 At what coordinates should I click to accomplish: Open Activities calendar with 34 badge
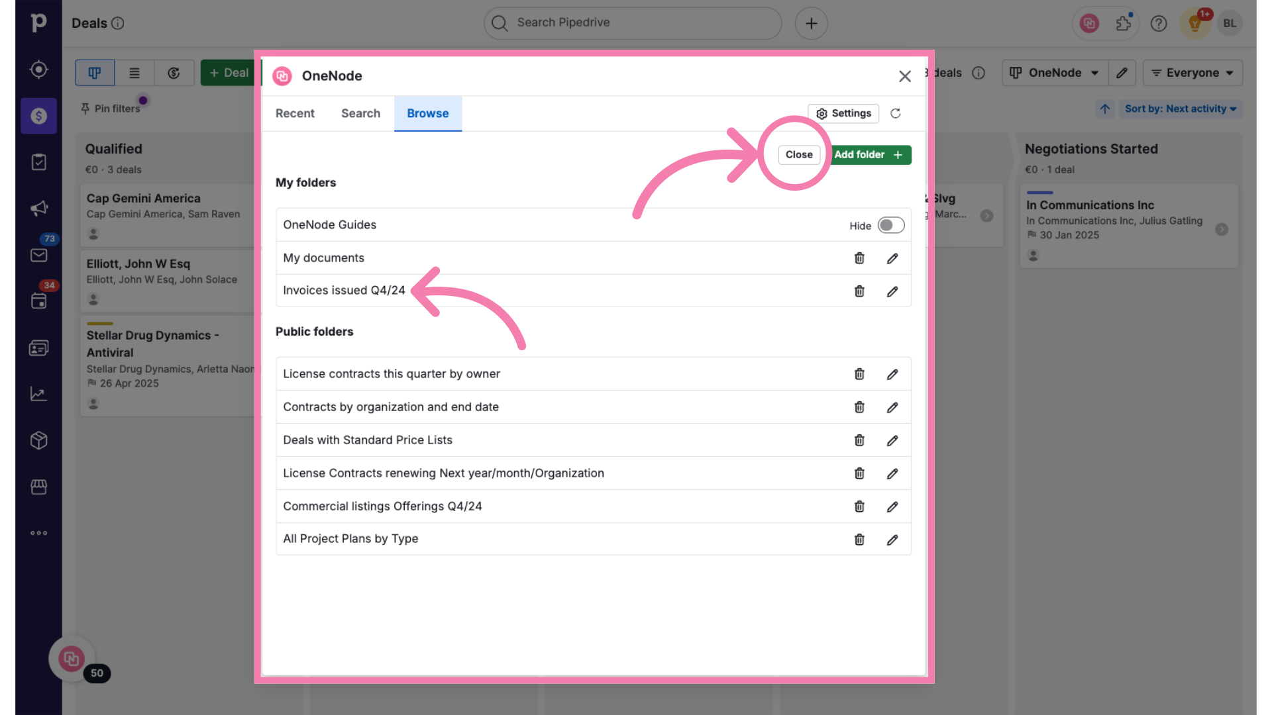pos(38,301)
